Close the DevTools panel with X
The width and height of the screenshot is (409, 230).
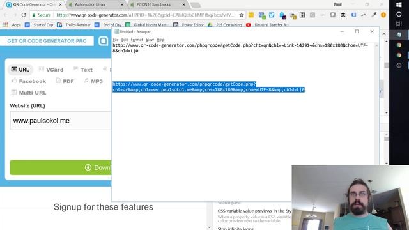pos(384,34)
